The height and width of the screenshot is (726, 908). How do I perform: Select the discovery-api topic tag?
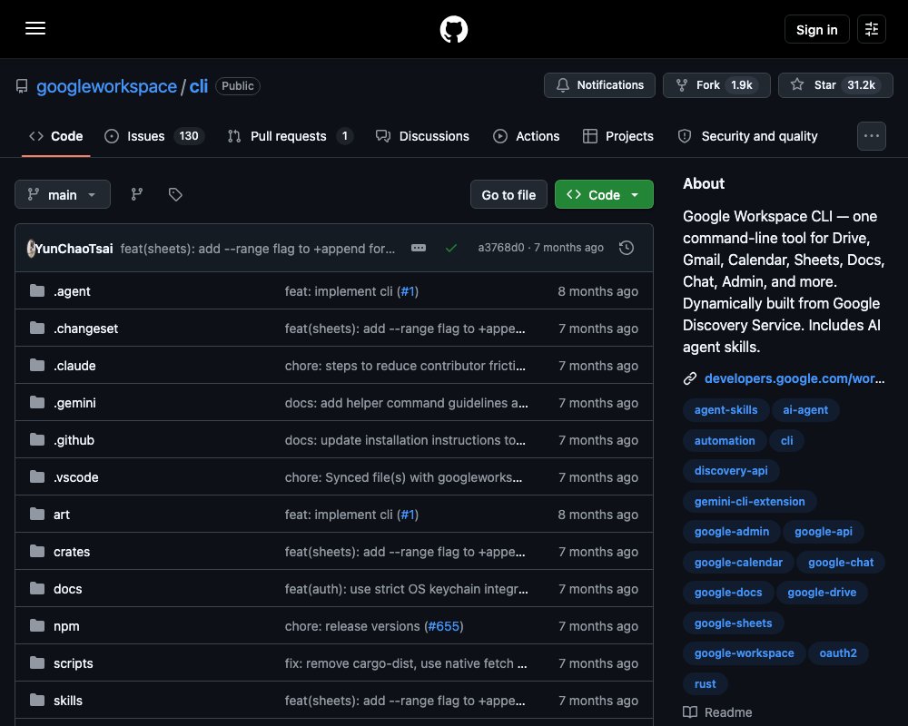731,471
